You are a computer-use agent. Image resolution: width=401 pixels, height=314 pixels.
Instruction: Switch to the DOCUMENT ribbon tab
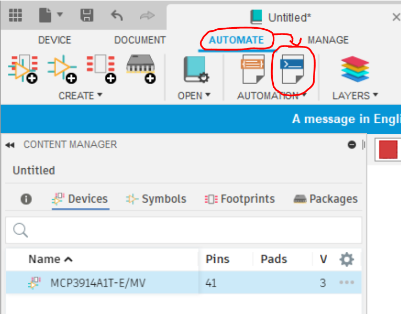[140, 40]
